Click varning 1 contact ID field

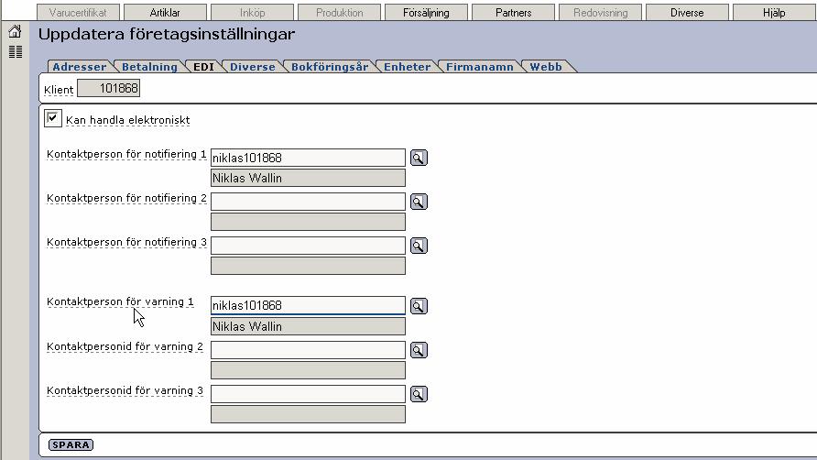point(308,306)
